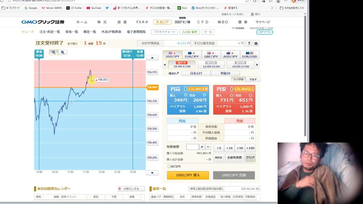Image resolution: width=363 pixels, height=204 pixels.
Task: Open the 株BO external link
Action: pyautogui.click(x=174, y=73)
